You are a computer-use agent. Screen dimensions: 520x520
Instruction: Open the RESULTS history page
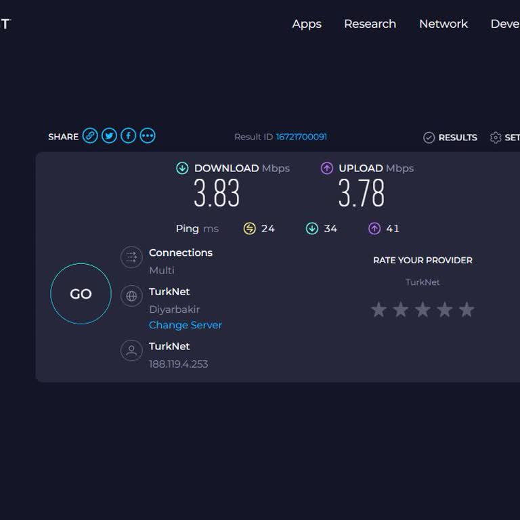[458, 137]
